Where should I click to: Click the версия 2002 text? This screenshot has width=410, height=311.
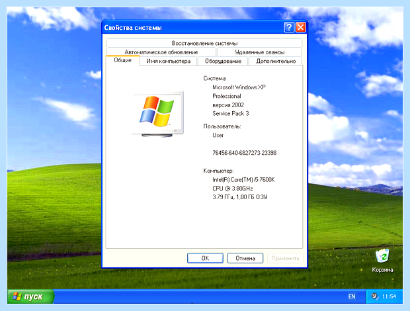coord(228,105)
